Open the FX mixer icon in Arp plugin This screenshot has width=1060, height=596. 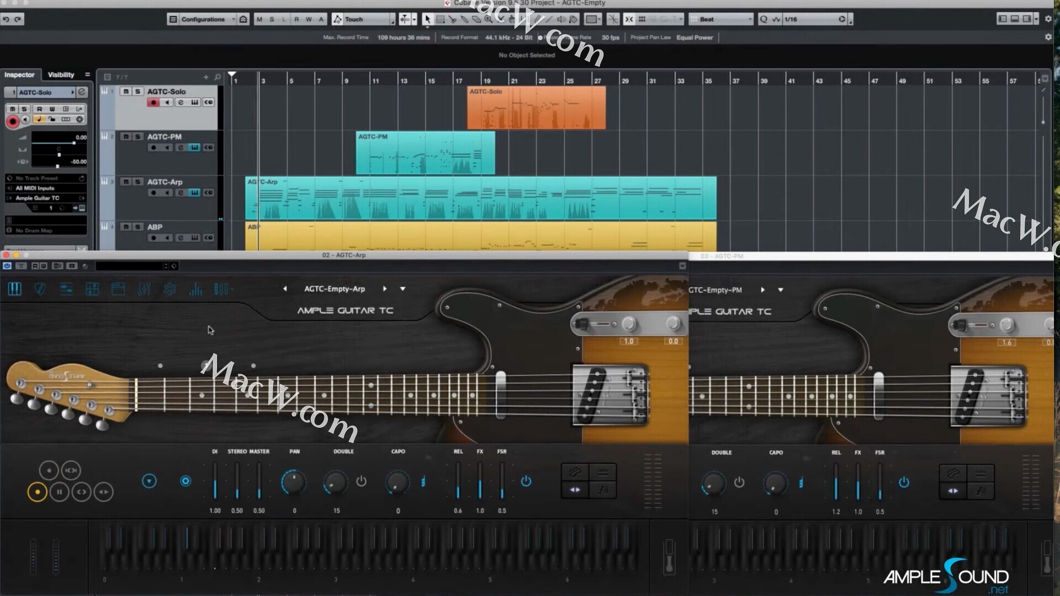[144, 289]
